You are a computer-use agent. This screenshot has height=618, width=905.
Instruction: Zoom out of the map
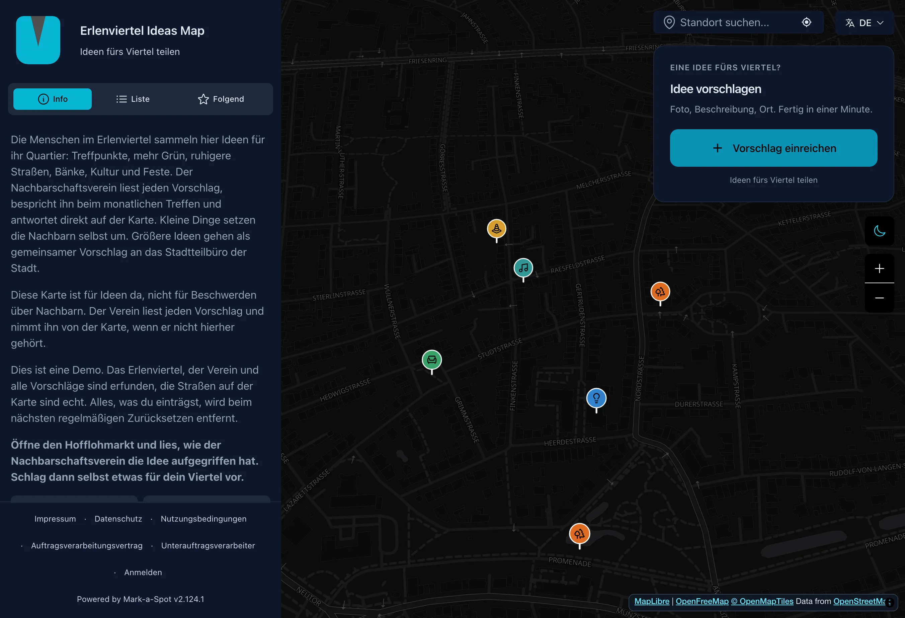click(x=879, y=298)
